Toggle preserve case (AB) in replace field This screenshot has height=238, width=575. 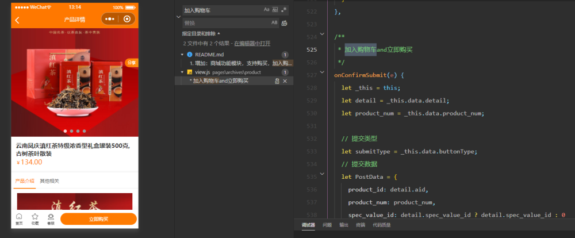(274, 23)
